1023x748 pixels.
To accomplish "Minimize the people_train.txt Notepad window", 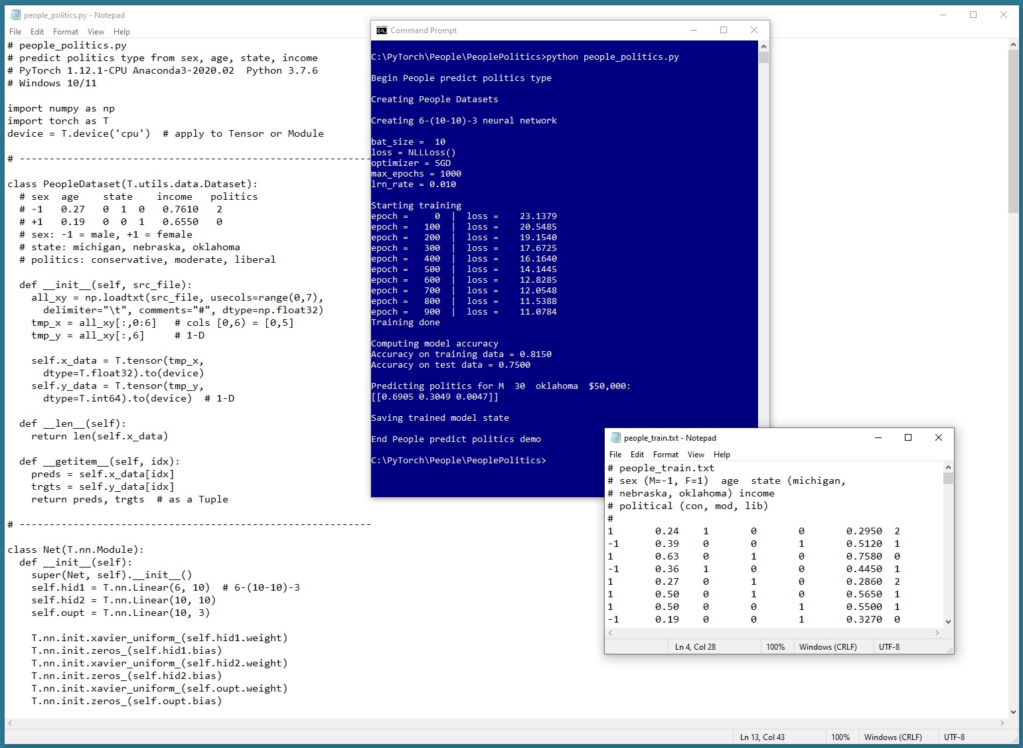I will pos(878,437).
